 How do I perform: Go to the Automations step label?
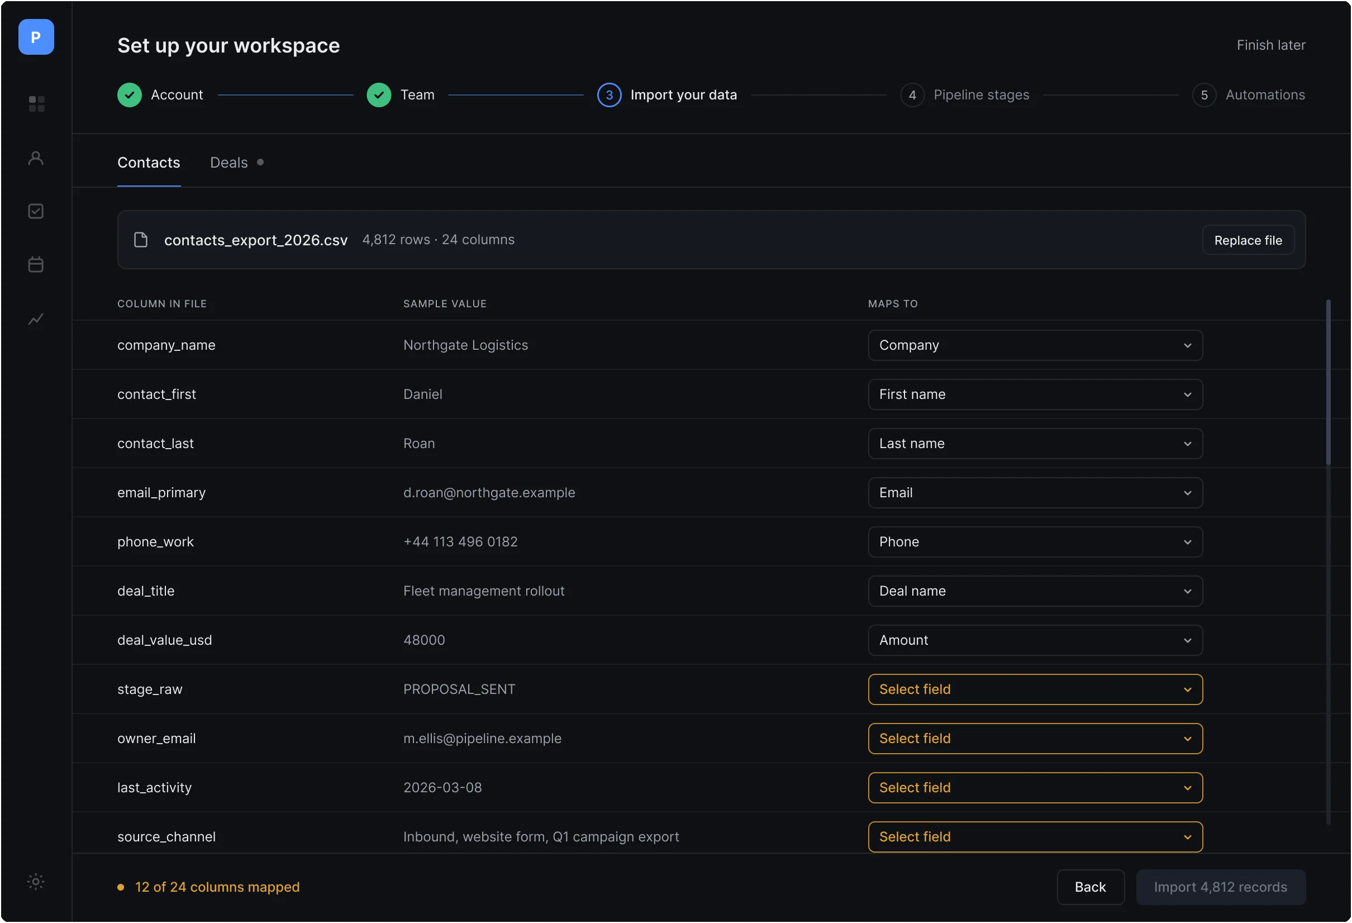coord(1265,95)
